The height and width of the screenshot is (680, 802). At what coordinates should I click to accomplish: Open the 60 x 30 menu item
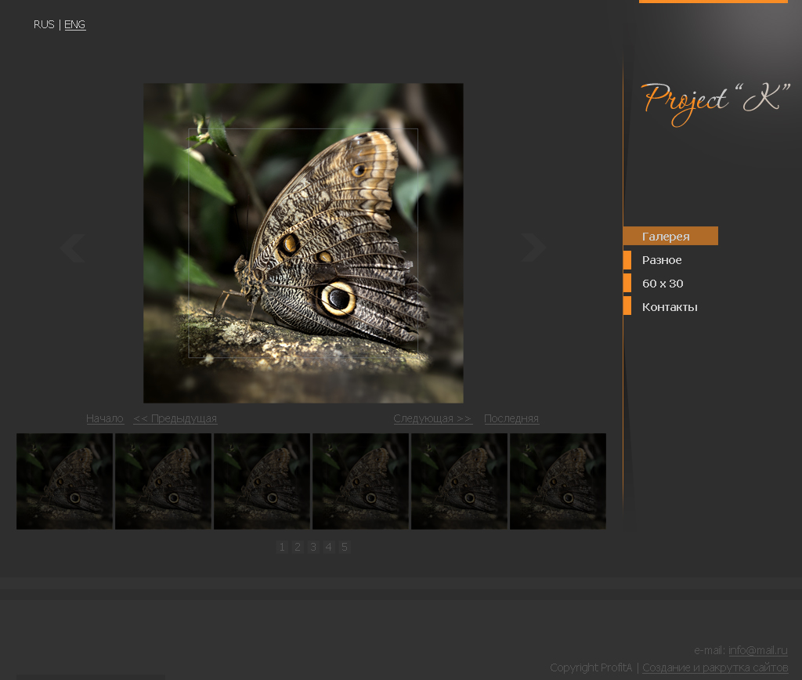point(663,284)
